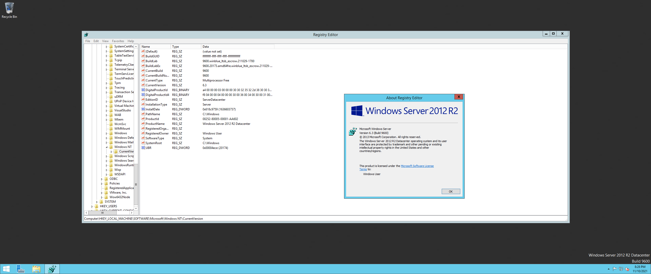Viewport: 651px width, 274px height.
Task: Open the Start button on taskbar
Action: click(6, 269)
